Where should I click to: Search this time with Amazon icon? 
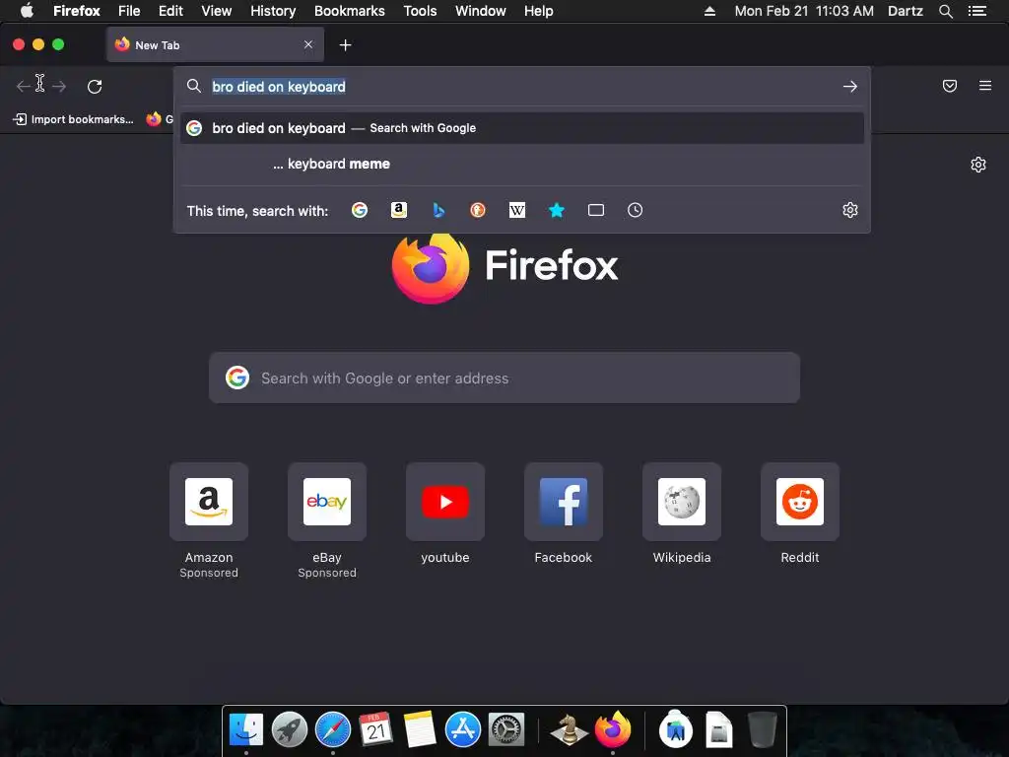pos(399,210)
